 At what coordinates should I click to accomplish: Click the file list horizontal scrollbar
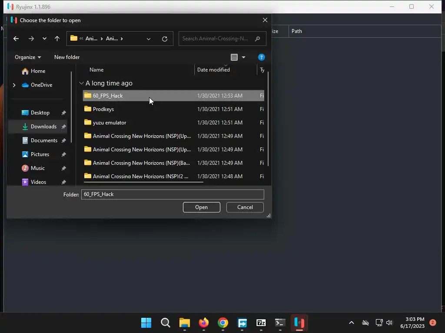coord(143,183)
